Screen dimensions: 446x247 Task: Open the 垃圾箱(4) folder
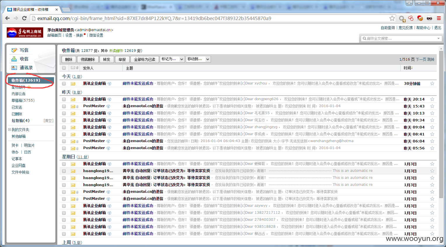(20, 121)
